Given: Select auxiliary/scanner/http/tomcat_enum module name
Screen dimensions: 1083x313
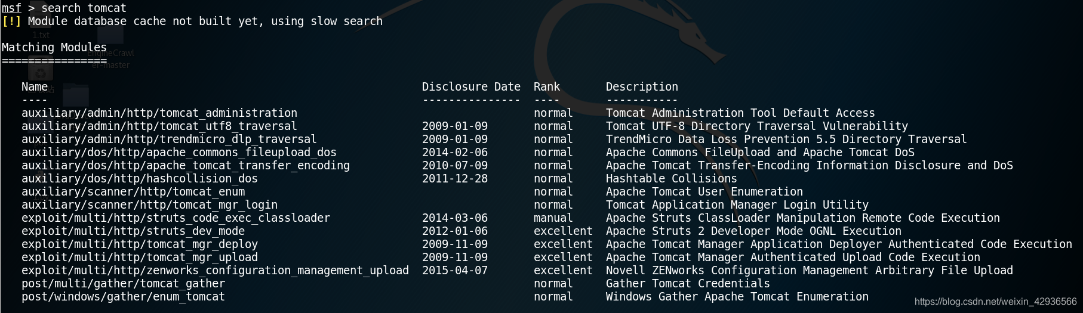Looking at the screenshot, I should pyautogui.click(x=133, y=192).
